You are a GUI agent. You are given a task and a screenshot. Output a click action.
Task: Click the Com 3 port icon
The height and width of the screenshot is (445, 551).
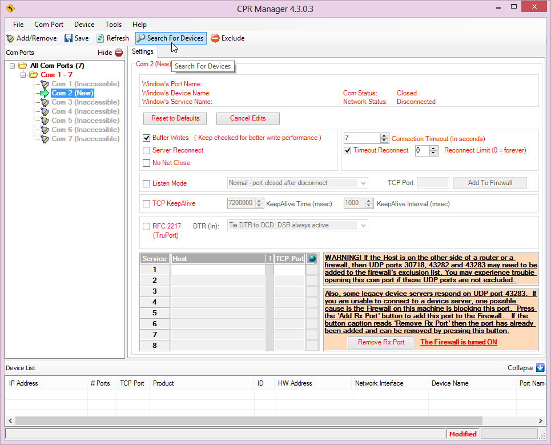45,102
